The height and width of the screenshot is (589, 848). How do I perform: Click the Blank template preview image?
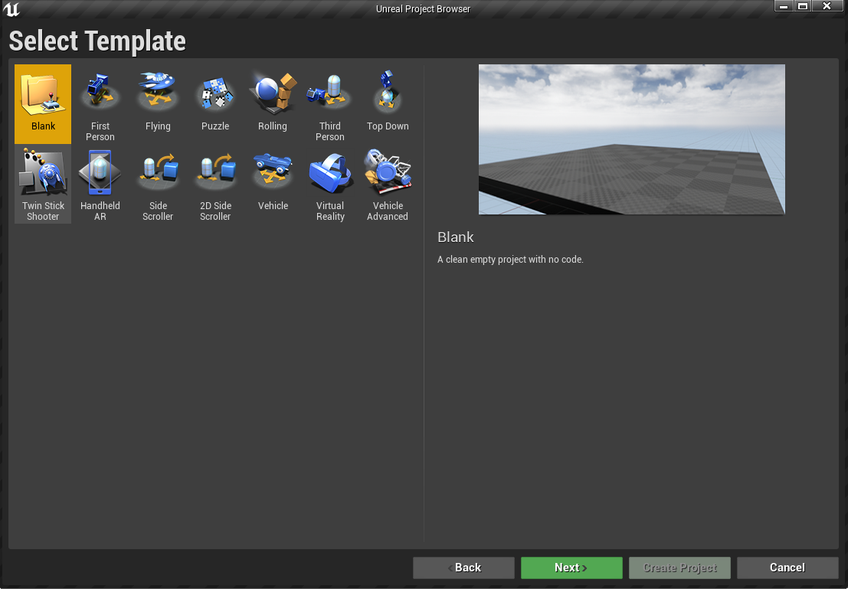tap(632, 139)
